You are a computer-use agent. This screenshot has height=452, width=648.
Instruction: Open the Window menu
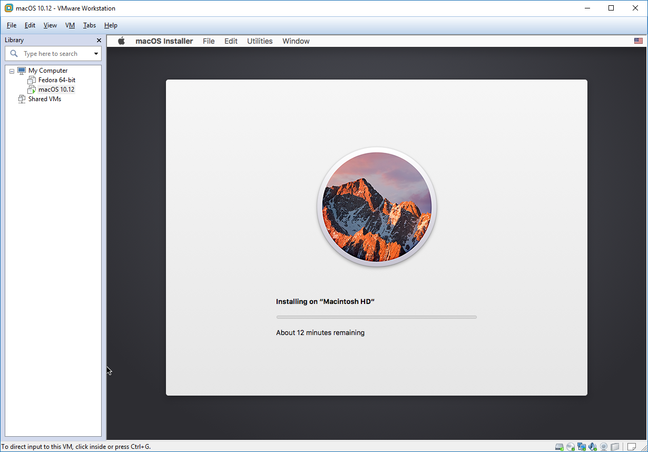[x=296, y=41]
